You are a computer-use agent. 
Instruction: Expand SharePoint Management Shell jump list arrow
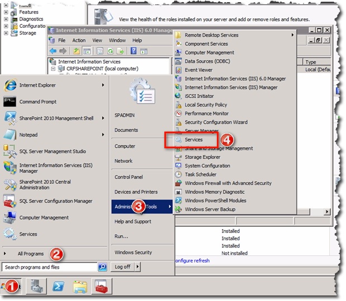103,118
